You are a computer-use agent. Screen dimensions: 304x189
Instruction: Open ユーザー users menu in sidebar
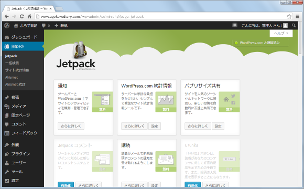tap(23, 163)
